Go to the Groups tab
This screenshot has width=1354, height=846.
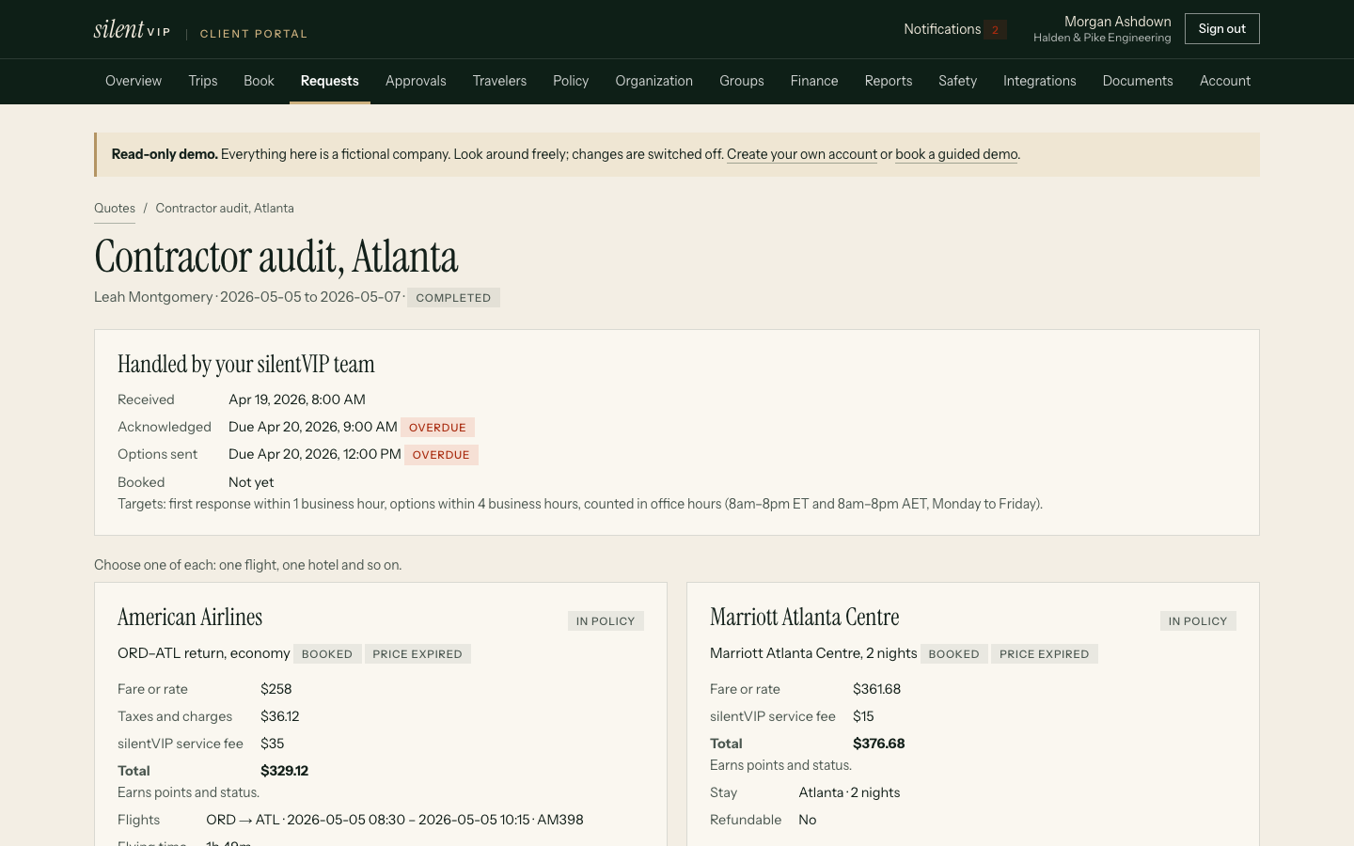[x=742, y=81]
